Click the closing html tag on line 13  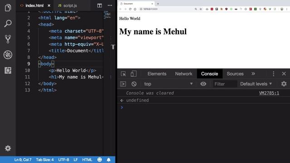tap(47, 90)
